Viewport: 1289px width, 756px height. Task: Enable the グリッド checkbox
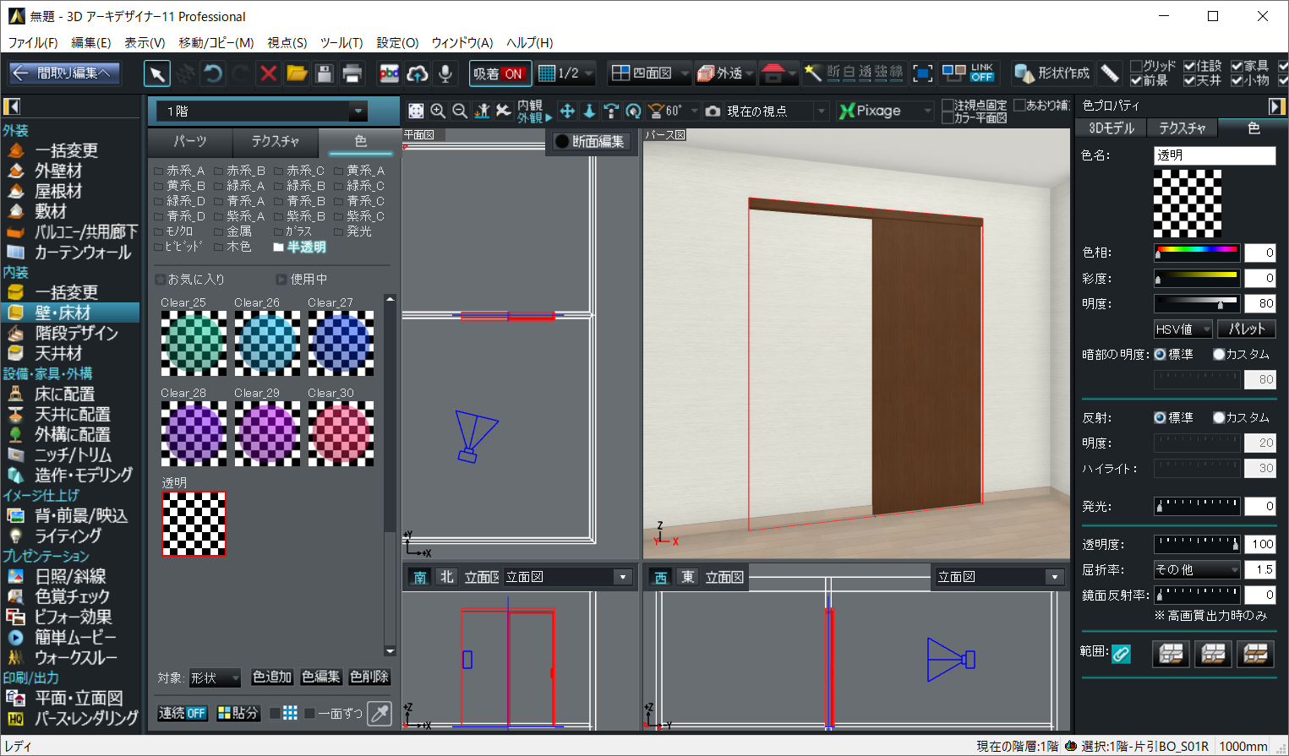tap(1136, 66)
